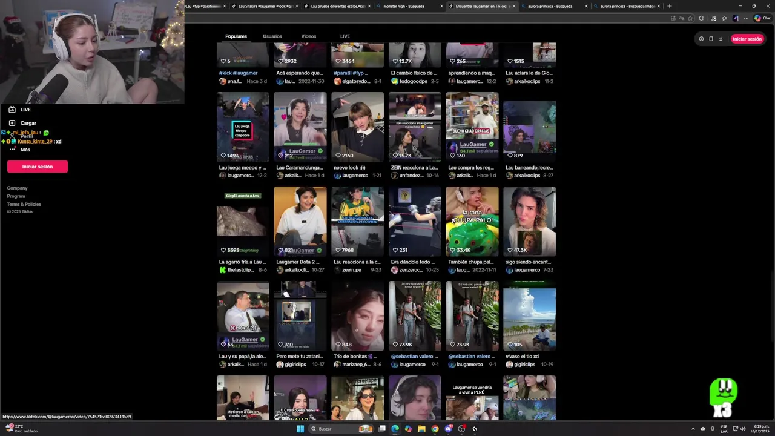Click the download app icon in TikTok header
The height and width of the screenshot is (436, 775).
[721, 39]
